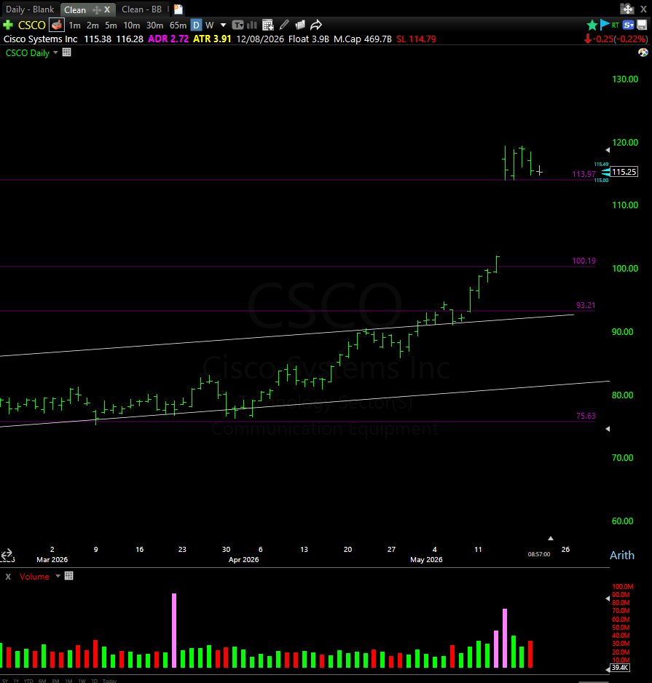Select the Clean tab
652x683 pixels.
pyautogui.click(x=75, y=9)
